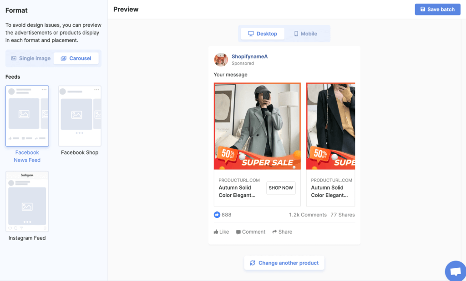The width and height of the screenshot is (466, 281).
Task: Click the first card's Autumn Solid Color Elegant title
Action: click(237, 191)
